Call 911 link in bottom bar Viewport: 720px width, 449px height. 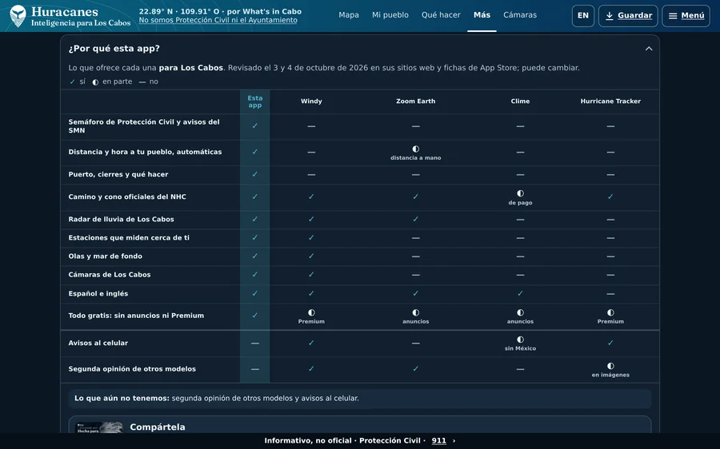click(438, 441)
